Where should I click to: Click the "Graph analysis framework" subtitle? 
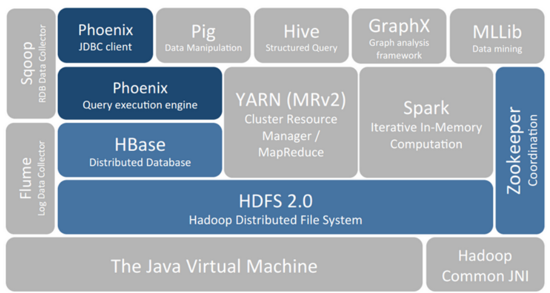[x=399, y=49]
